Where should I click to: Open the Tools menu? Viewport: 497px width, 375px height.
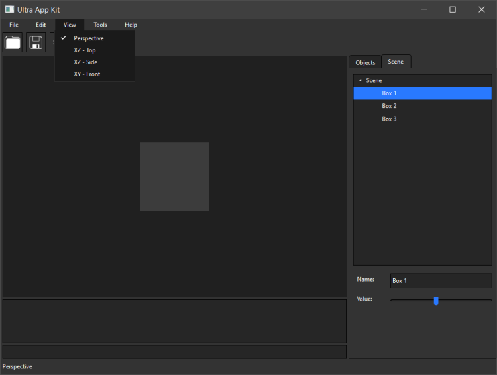100,25
